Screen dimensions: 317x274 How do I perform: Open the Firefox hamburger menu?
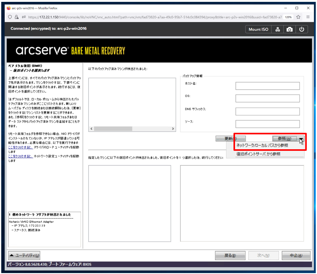[308, 17]
